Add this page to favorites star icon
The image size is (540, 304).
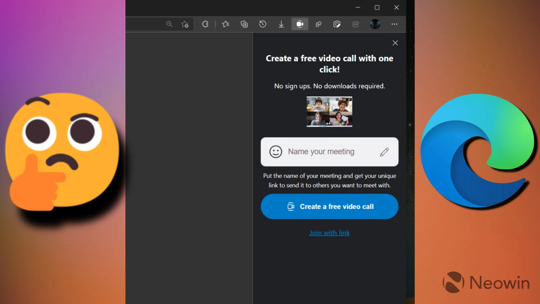pyautogui.click(x=185, y=24)
